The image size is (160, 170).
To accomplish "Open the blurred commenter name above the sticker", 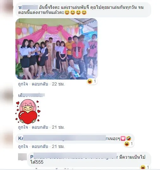I will (32, 95).
